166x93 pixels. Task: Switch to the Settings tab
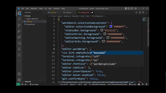coord(68,12)
